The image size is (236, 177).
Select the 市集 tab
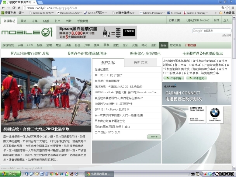(x=35, y=21)
